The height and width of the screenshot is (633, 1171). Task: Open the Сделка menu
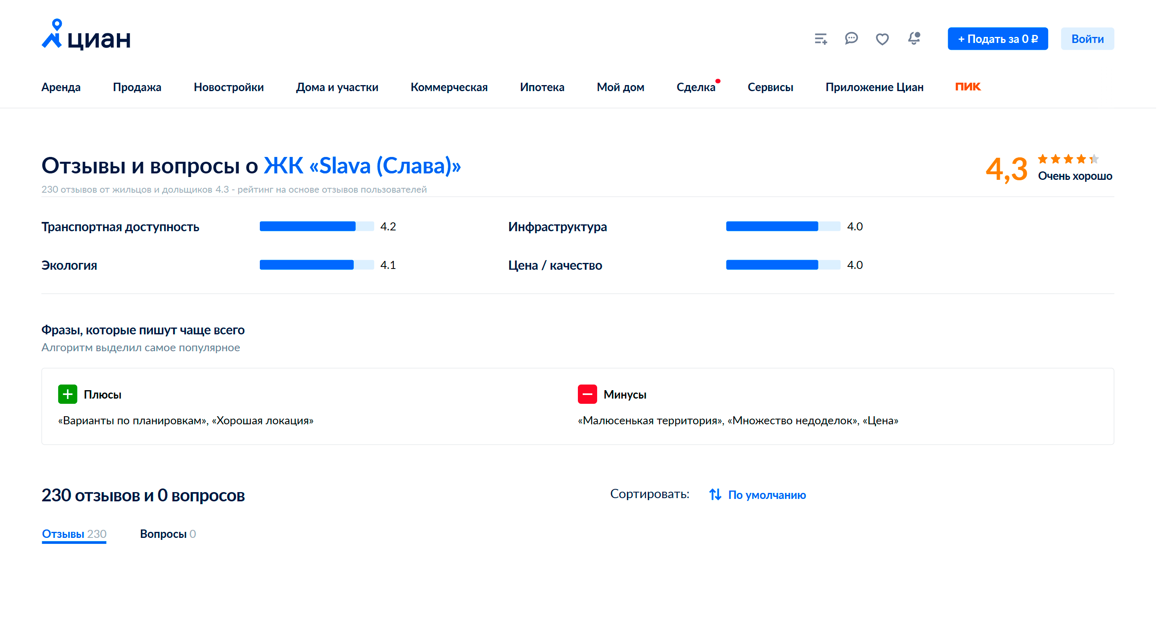696,87
